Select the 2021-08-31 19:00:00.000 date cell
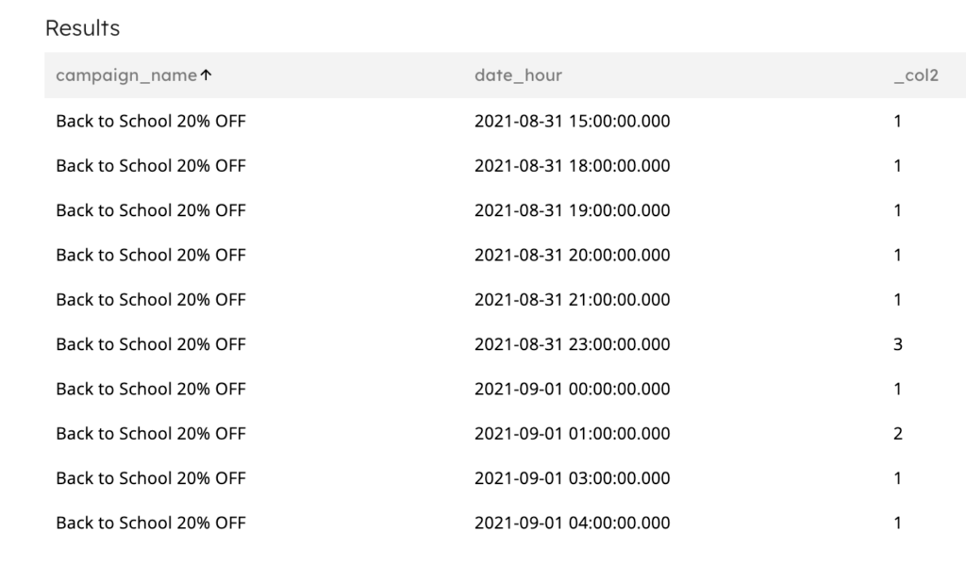This screenshot has width=966, height=565. point(572,210)
